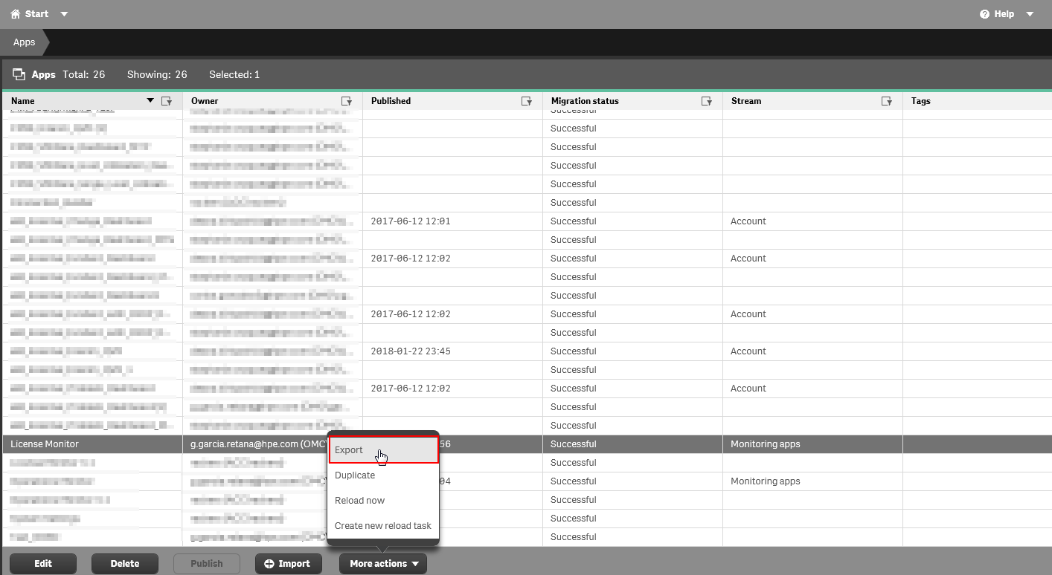
Task: Click the Total: 26 counter
Action: pyautogui.click(x=83, y=74)
